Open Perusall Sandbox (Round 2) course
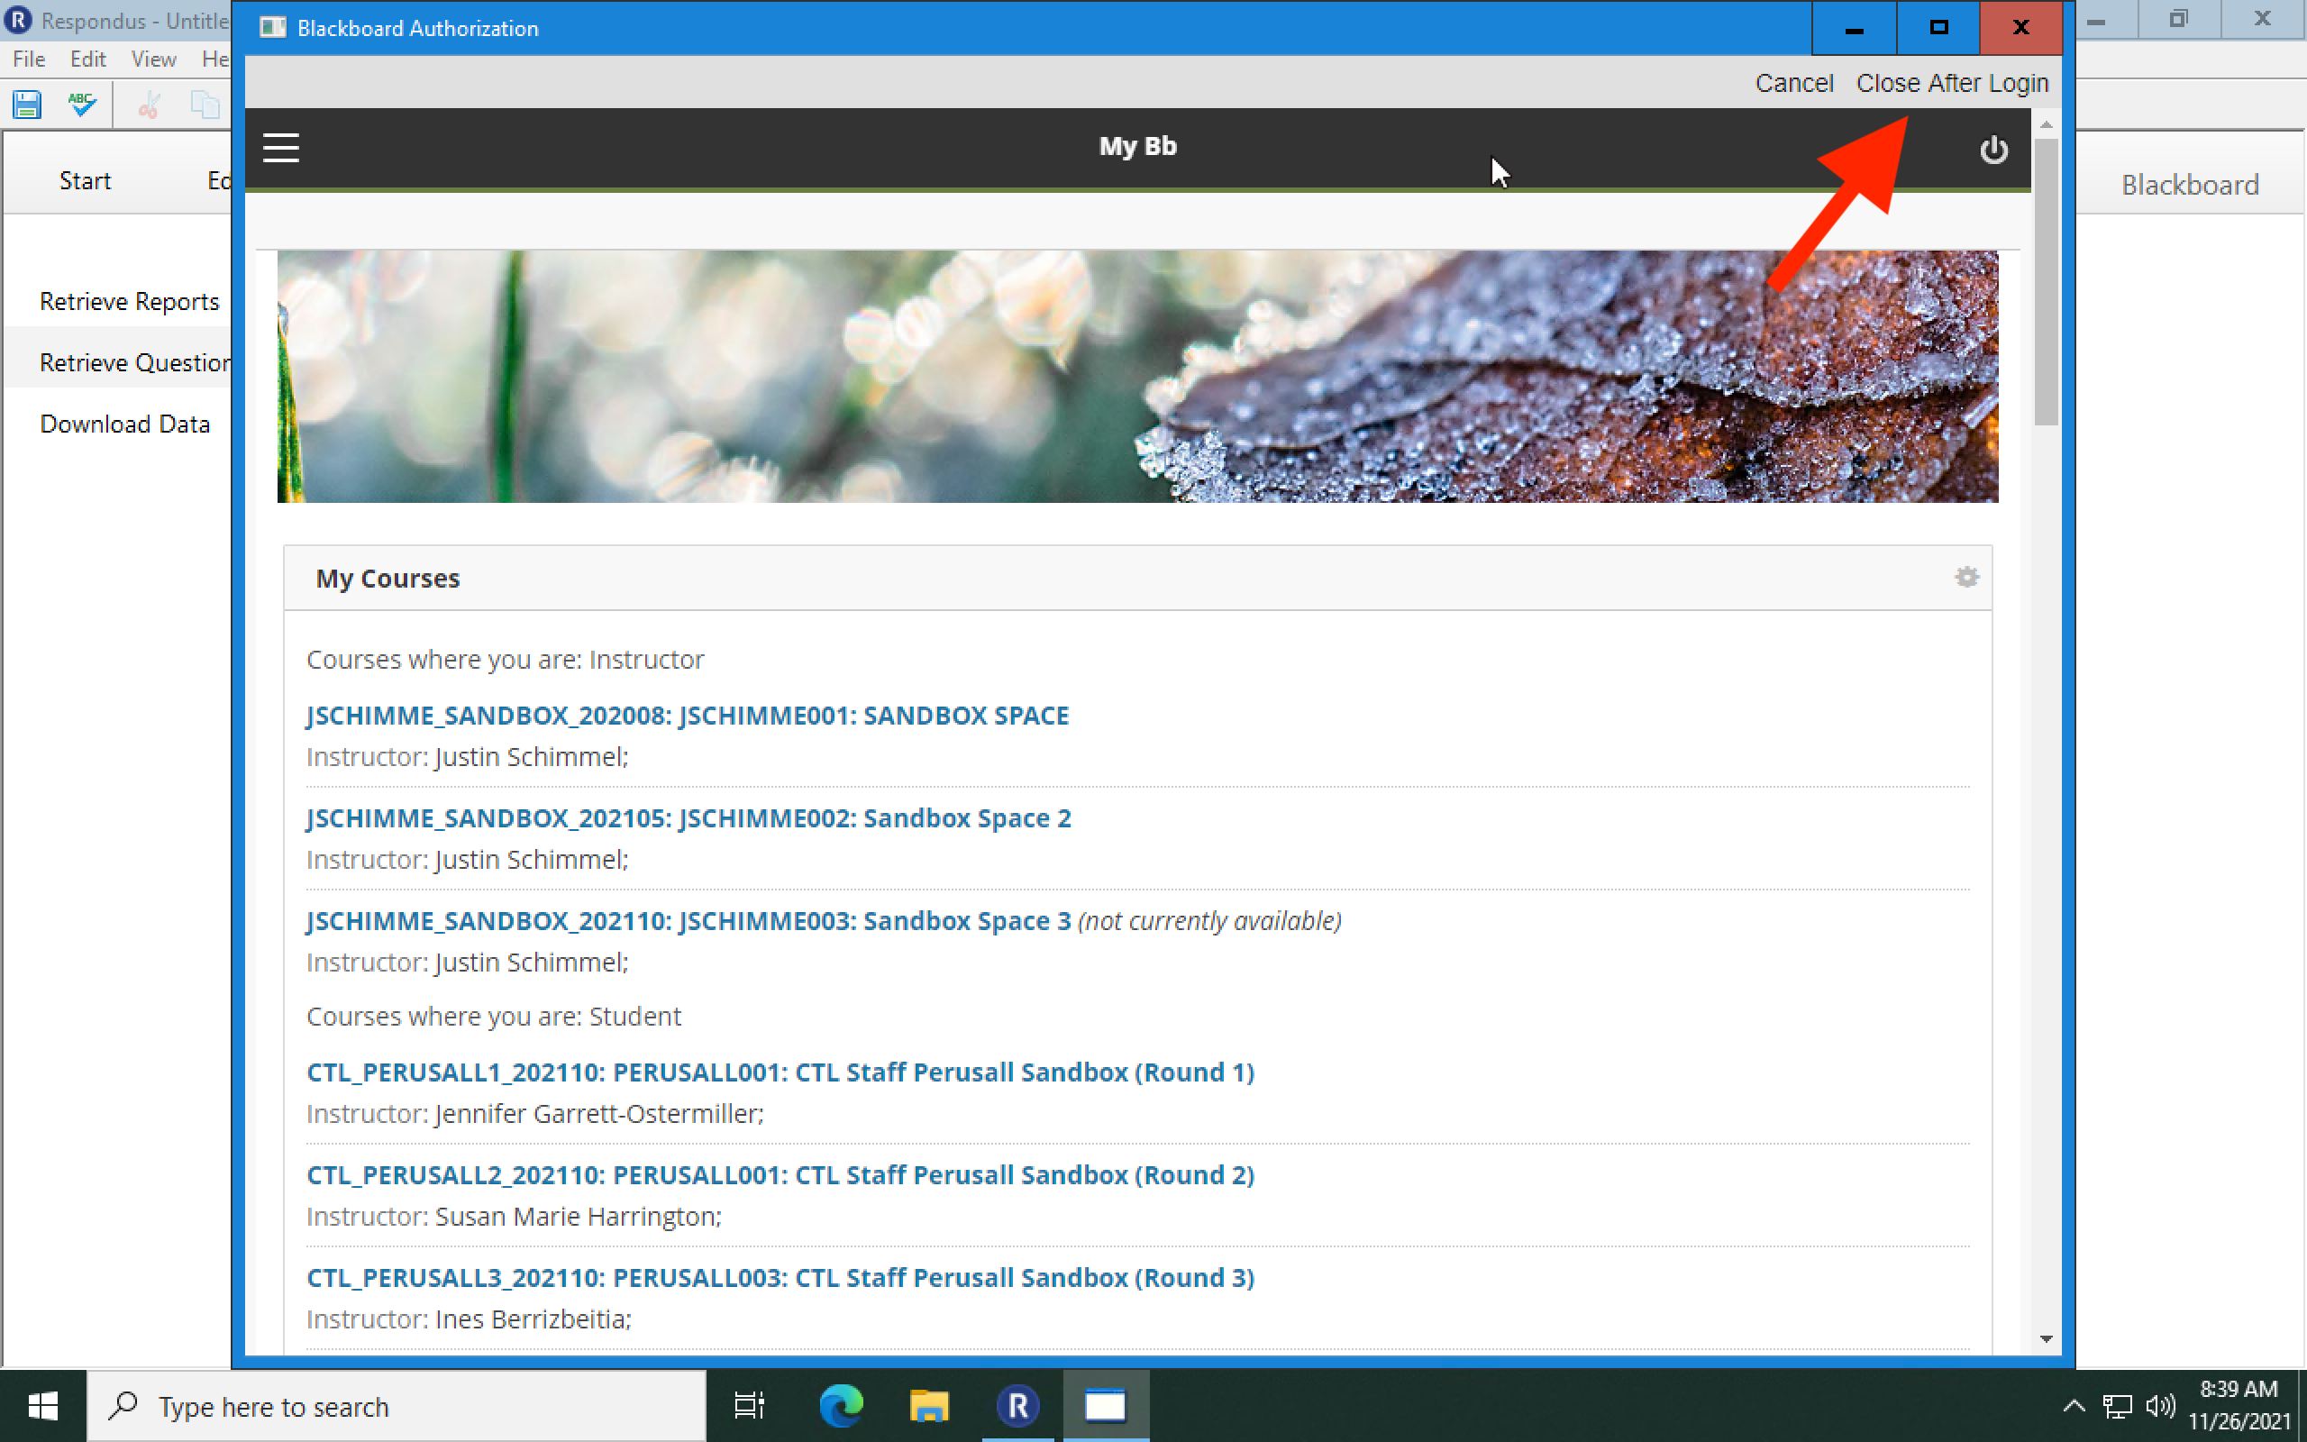The image size is (2307, 1442). pos(780,1175)
